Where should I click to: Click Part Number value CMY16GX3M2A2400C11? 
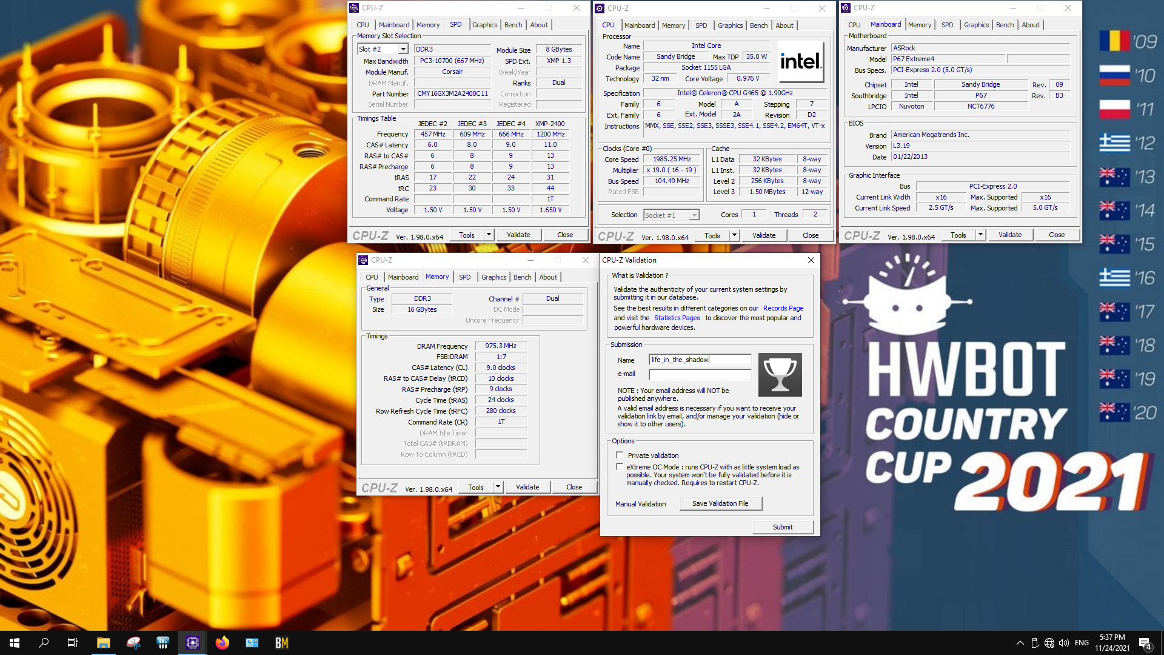click(x=452, y=94)
